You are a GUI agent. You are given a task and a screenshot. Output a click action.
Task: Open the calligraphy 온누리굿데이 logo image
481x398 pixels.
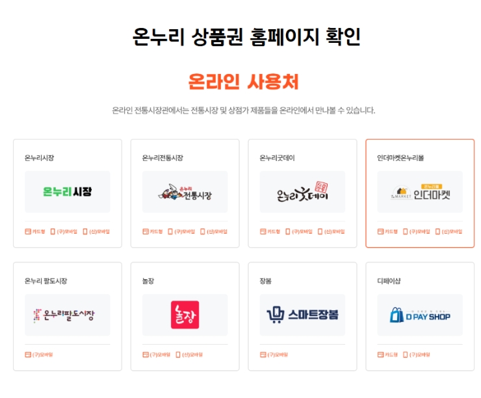coord(302,192)
